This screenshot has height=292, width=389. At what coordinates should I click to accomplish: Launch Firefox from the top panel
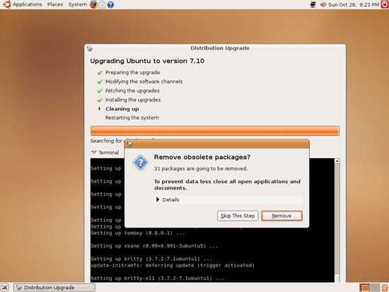pyautogui.click(x=93, y=4)
